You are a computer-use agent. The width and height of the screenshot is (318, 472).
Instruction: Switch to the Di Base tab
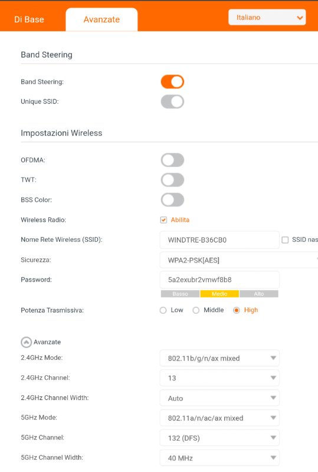click(x=29, y=19)
